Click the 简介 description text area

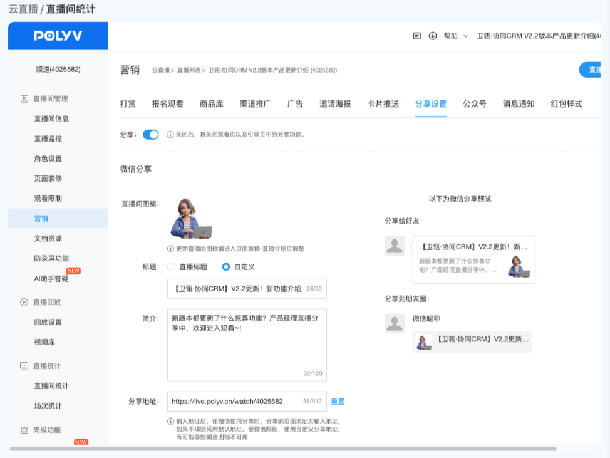coord(247,345)
